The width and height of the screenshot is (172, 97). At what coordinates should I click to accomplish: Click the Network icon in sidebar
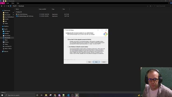coord(3,51)
